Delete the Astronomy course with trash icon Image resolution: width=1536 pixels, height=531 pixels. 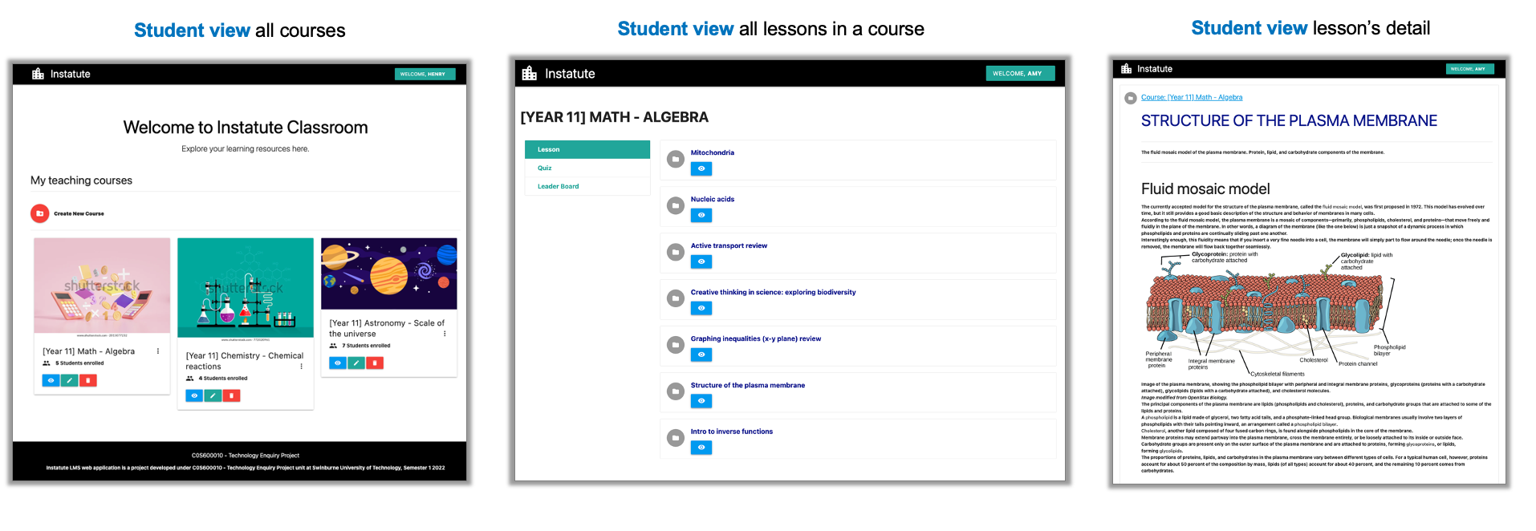pyautogui.click(x=375, y=363)
